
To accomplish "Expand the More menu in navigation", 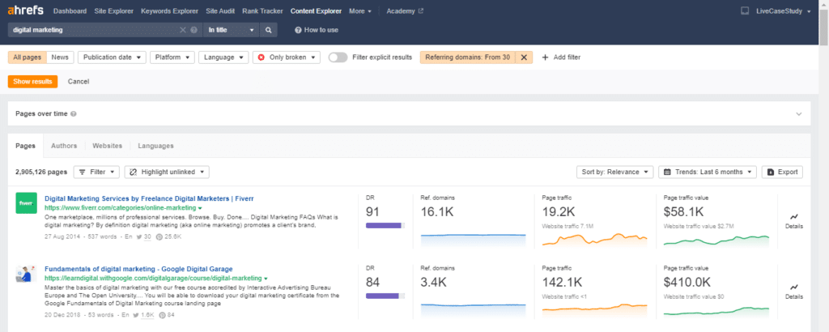I will pos(360,11).
